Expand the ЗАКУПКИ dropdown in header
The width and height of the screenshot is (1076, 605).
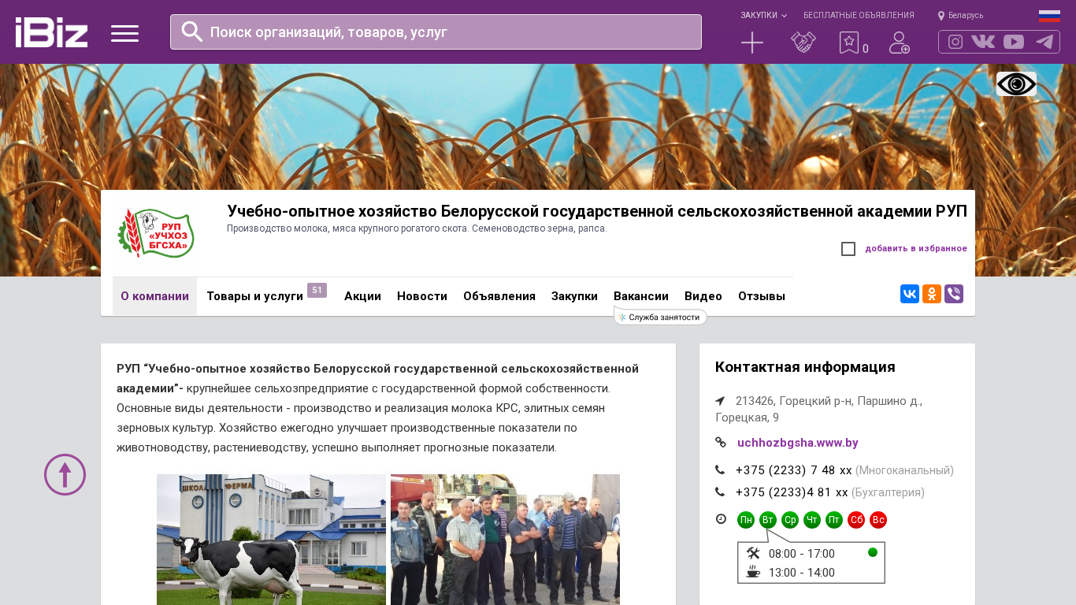[x=763, y=16]
